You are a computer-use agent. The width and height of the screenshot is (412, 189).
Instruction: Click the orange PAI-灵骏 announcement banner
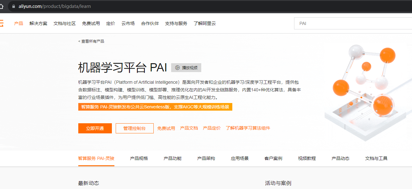pyautogui.click(x=155, y=107)
